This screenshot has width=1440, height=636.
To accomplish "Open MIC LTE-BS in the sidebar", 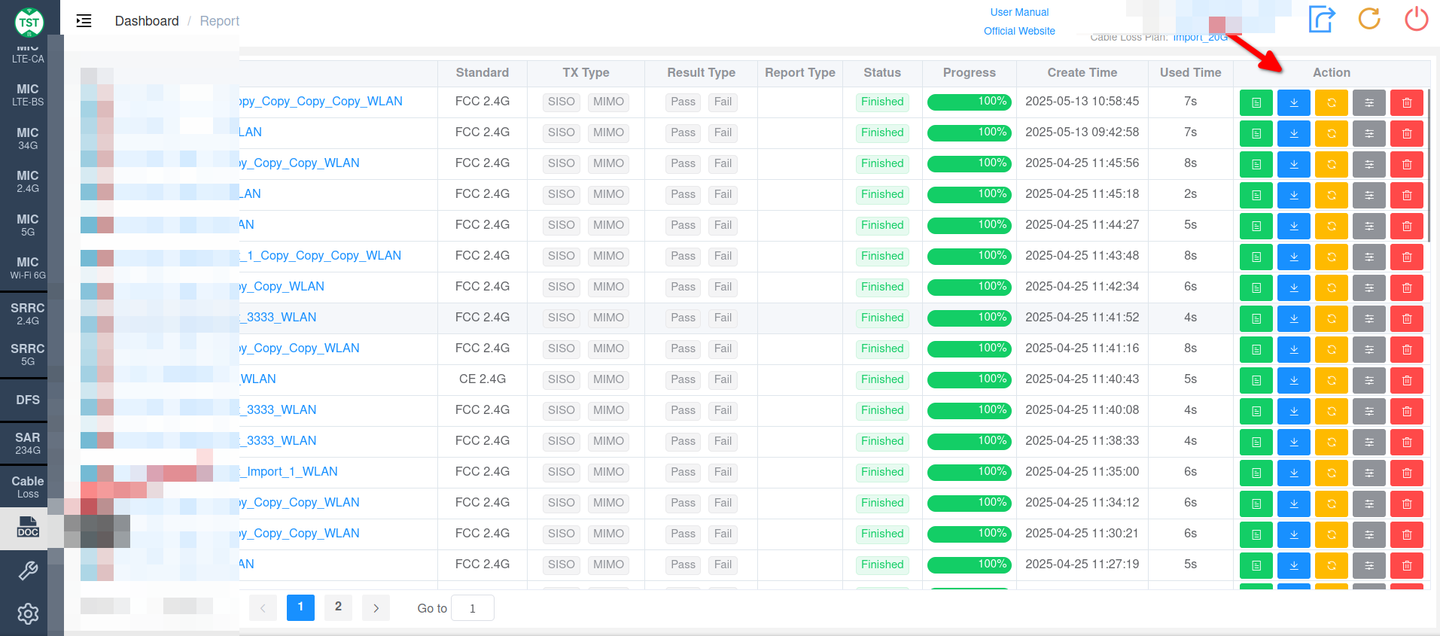I will click(x=28, y=94).
